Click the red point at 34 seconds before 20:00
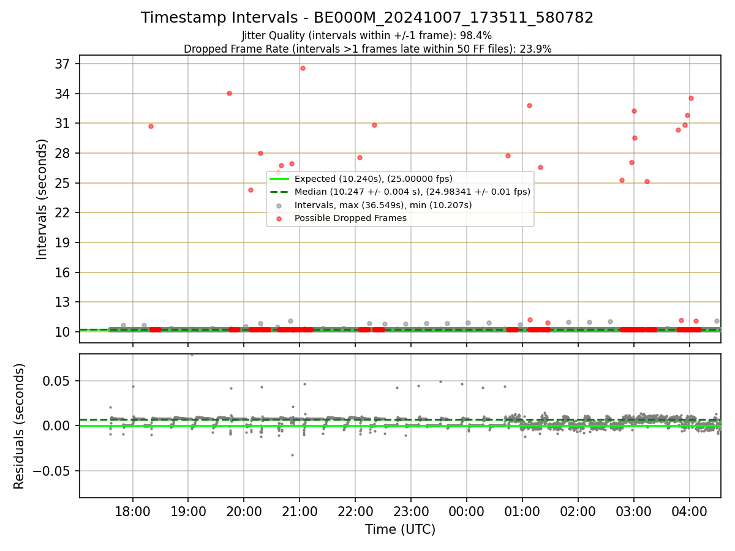 229,93
